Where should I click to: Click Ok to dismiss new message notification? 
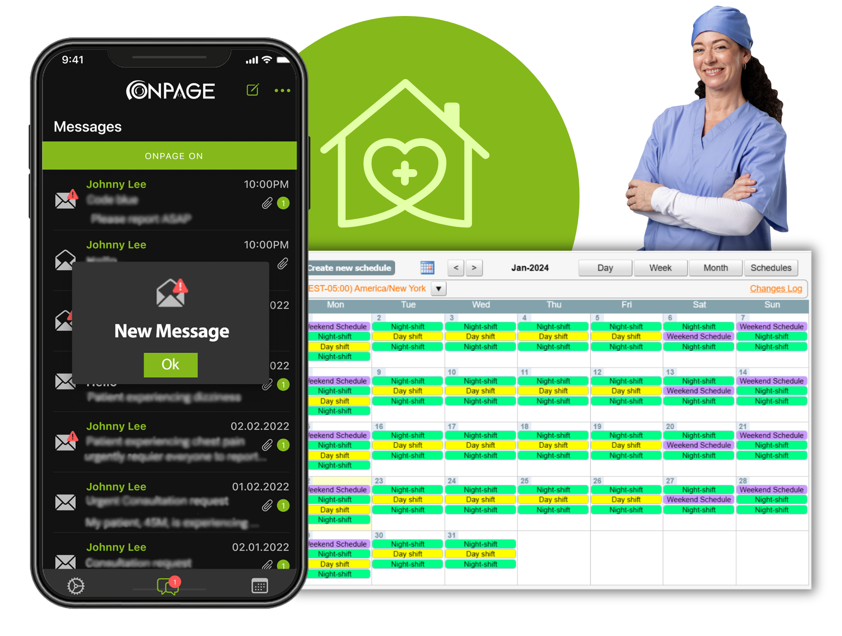tap(170, 364)
